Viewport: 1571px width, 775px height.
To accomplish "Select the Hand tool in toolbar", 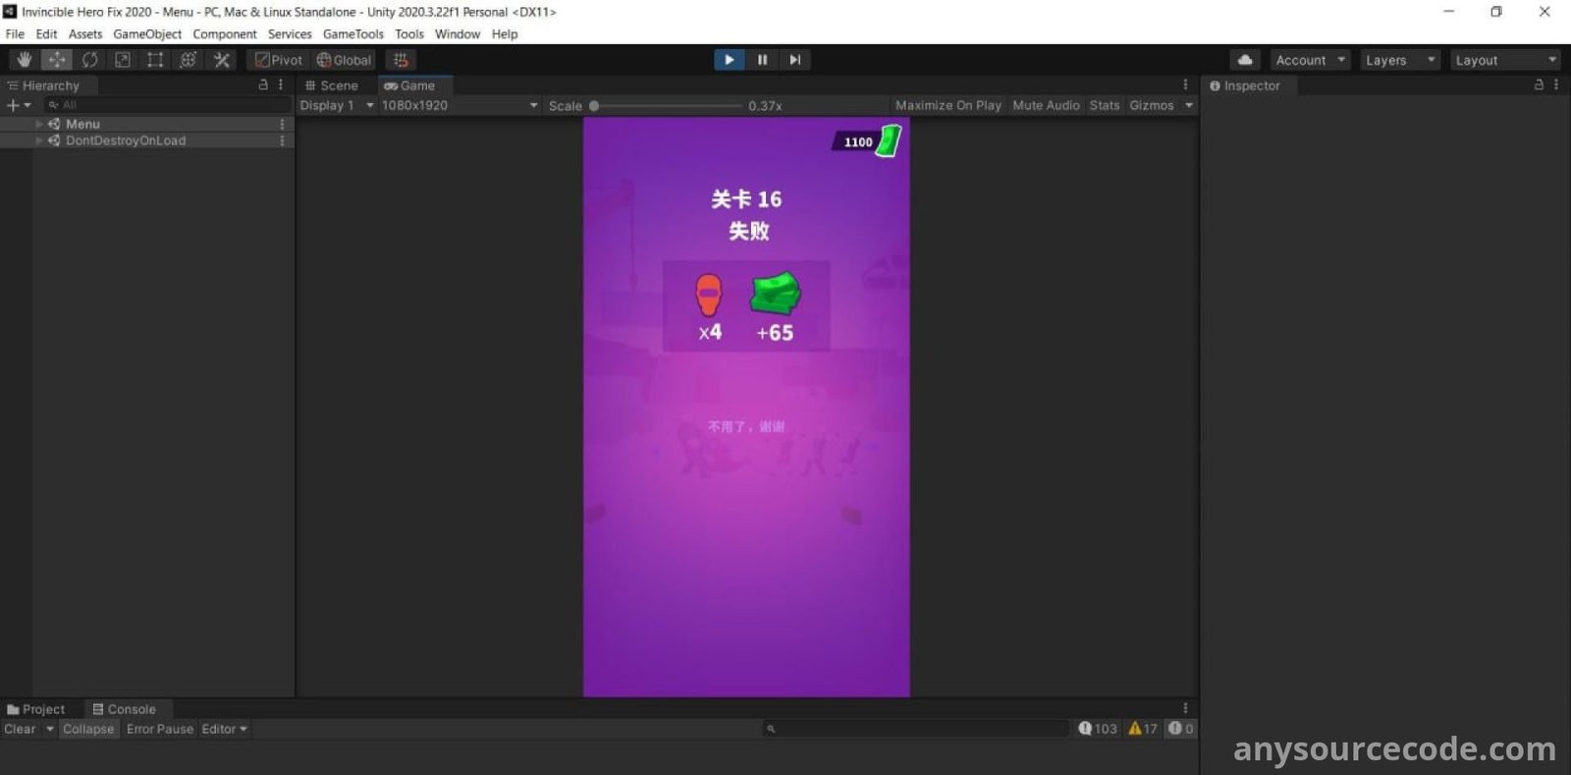I will pos(25,60).
